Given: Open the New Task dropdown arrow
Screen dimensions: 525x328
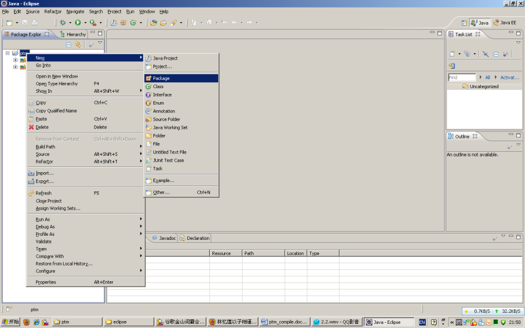Looking at the screenshot, I should [x=460, y=54].
